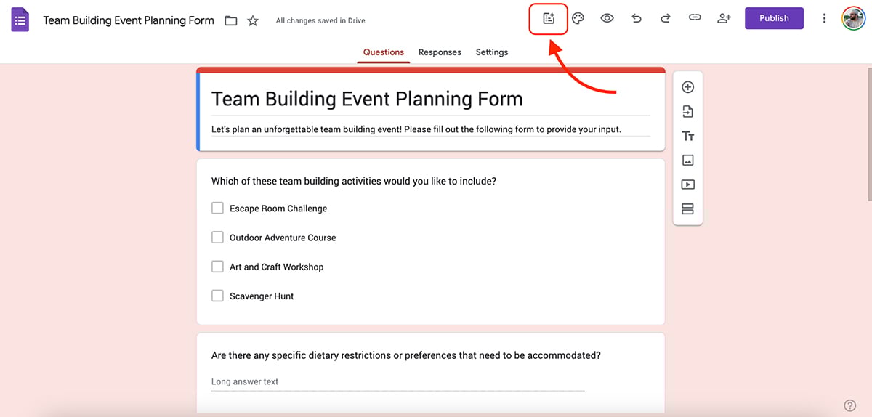Select the Scavenger Hunt option label

pyautogui.click(x=262, y=296)
